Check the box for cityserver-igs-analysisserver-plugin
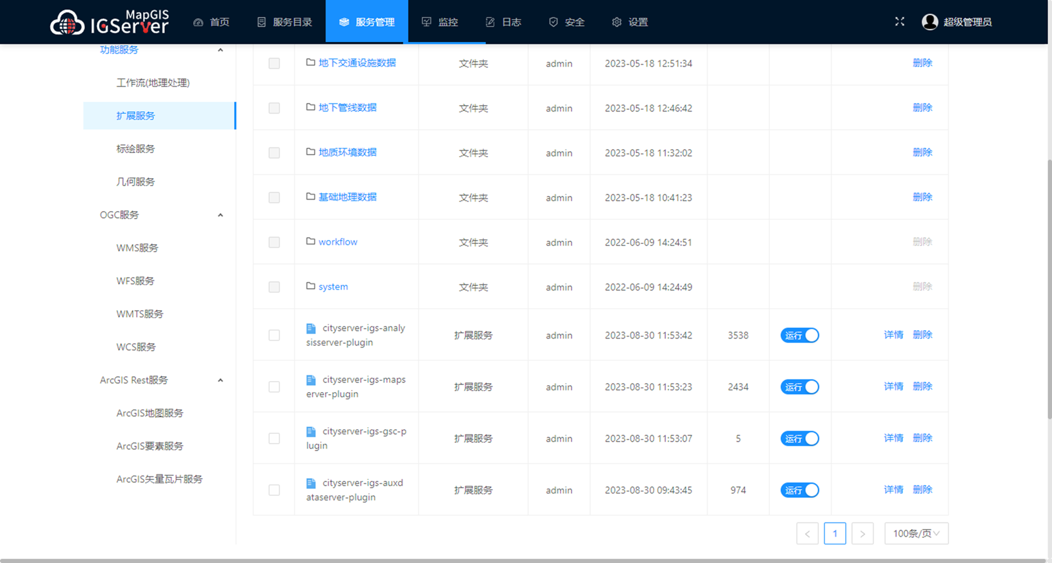This screenshot has width=1052, height=563. [x=274, y=335]
